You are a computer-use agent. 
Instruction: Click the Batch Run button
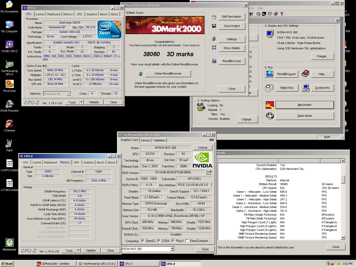tap(287, 88)
